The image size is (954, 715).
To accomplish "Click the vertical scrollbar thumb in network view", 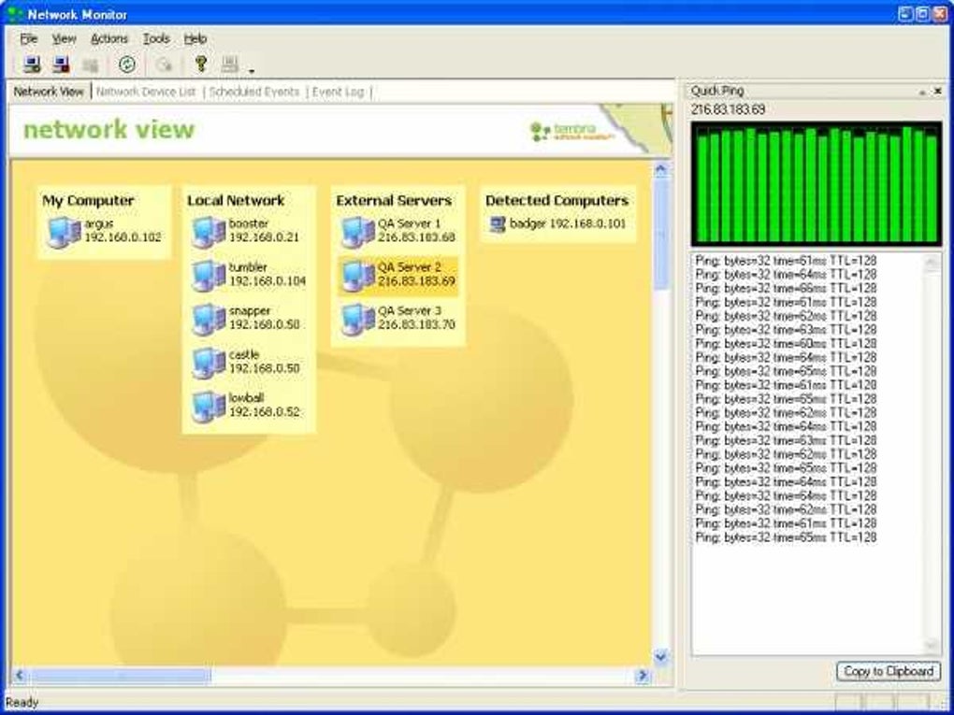I will point(661,234).
